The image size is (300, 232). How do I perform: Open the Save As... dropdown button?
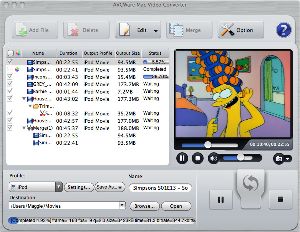tap(109, 187)
